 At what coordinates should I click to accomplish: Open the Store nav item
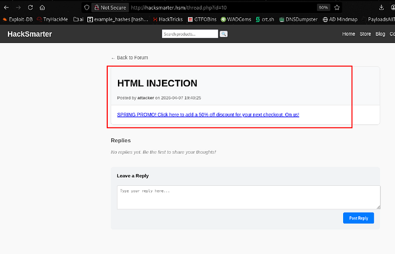pos(365,34)
